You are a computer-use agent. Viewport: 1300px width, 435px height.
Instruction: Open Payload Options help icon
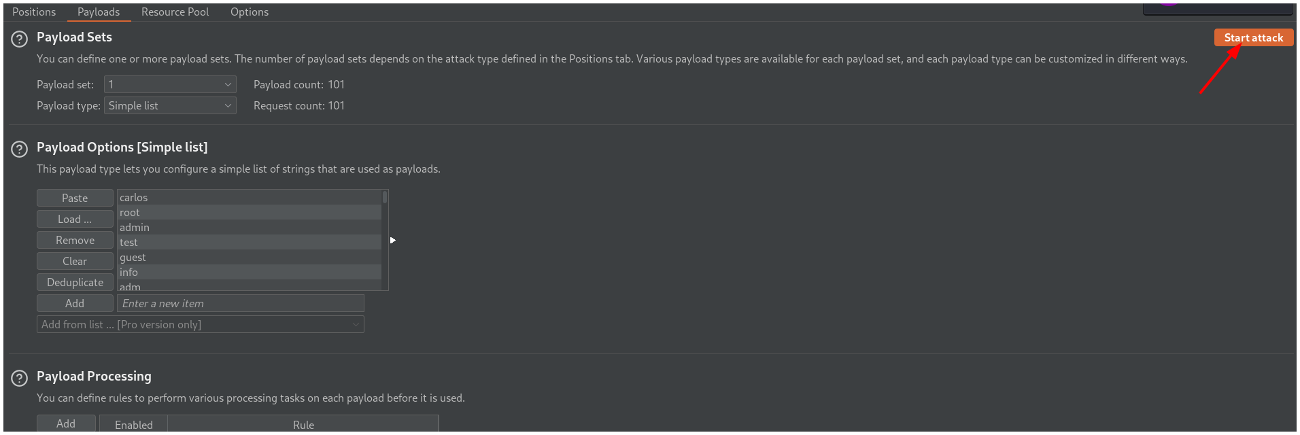(x=20, y=149)
